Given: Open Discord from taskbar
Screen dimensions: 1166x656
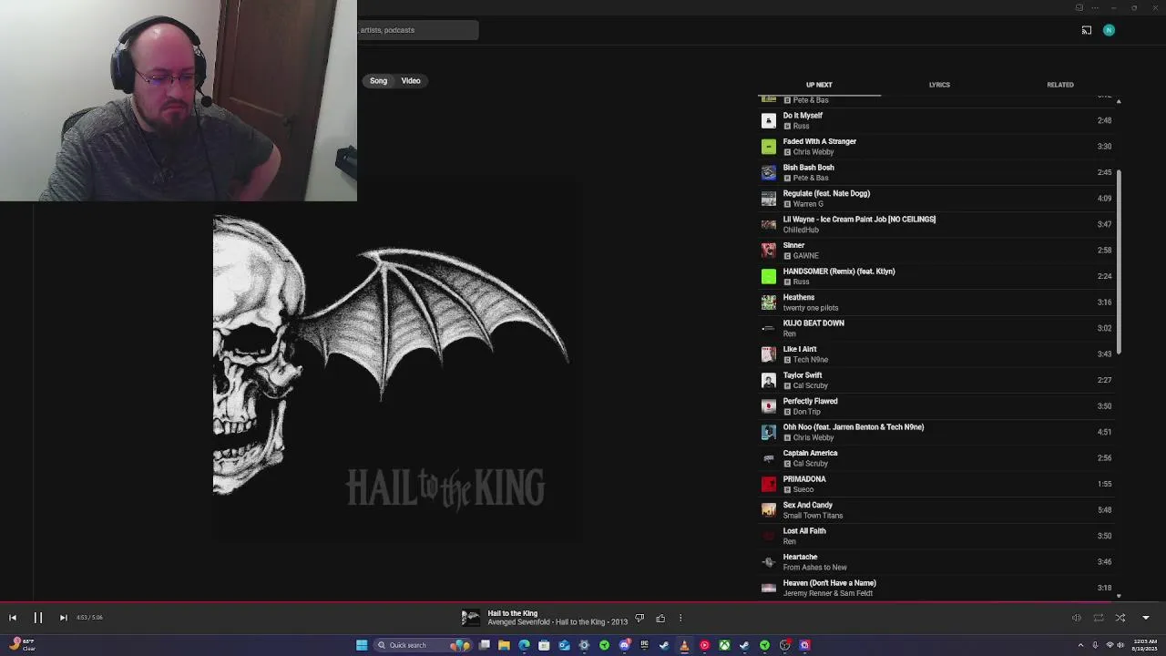Looking at the screenshot, I should tap(624, 645).
